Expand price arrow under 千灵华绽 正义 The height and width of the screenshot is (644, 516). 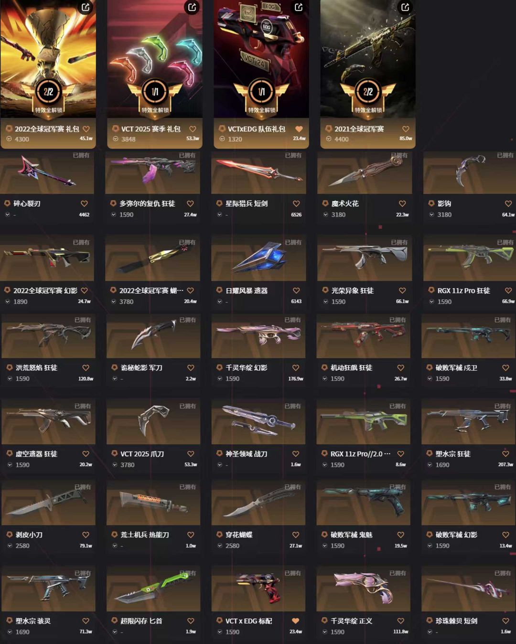tap(324, 632)
